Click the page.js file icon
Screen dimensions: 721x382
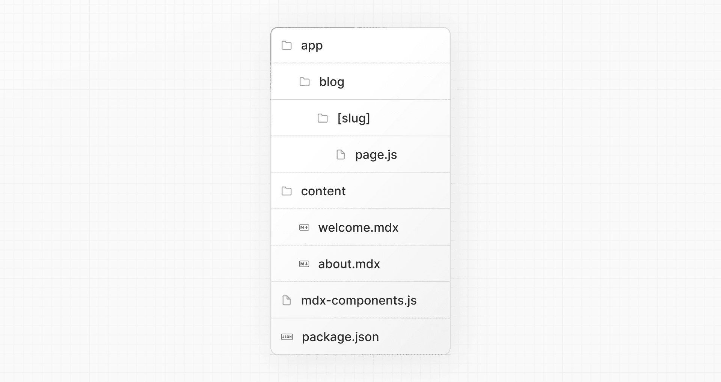pyautogui.click(x=341, y=154)
